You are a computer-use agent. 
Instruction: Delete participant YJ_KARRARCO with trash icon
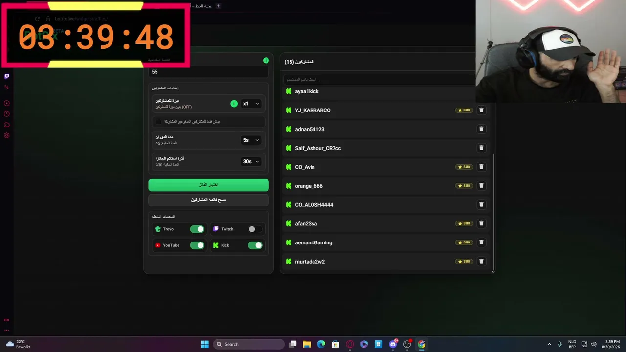tap(481, 110)
